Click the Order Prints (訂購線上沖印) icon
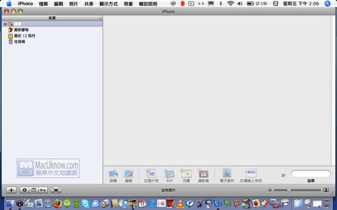The image size is (337, 210). (x=251, y=173)
